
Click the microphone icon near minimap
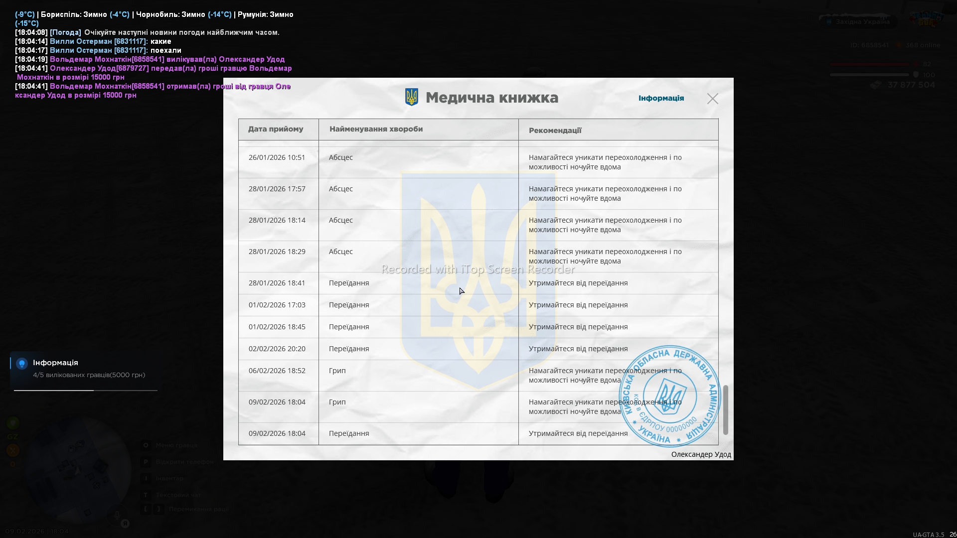coord(117,515)
